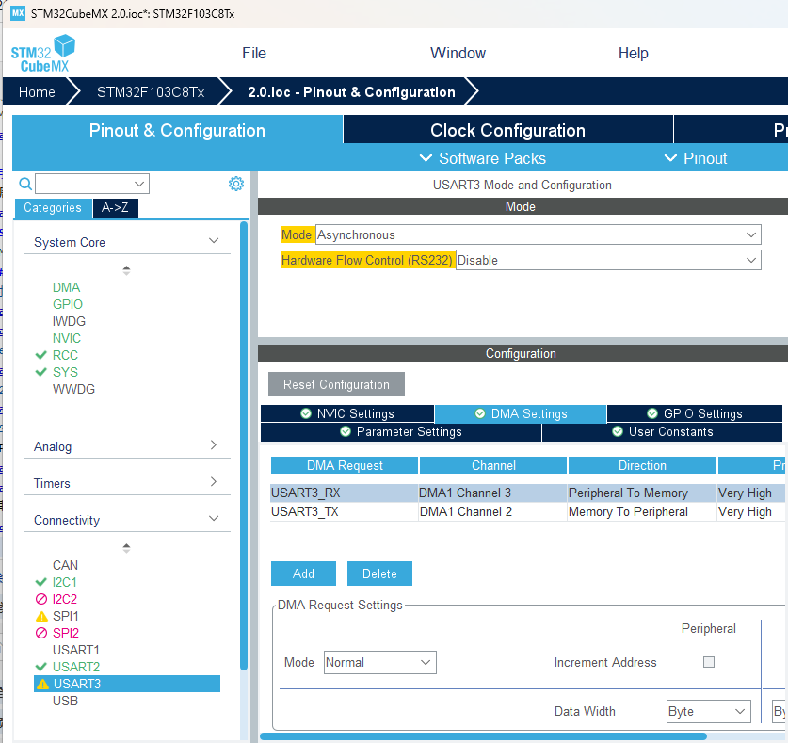
Task: Switch to the A->Z tab
Action: tap(115, 207)
